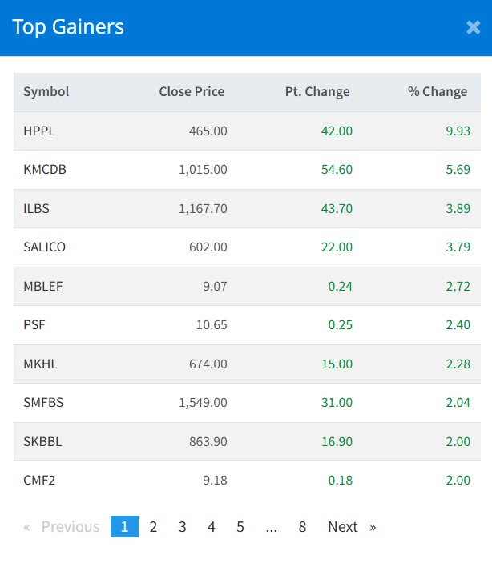492x567 pixels.
Task: Select the KMCDB stock symbol
Action: coord(45,170)
